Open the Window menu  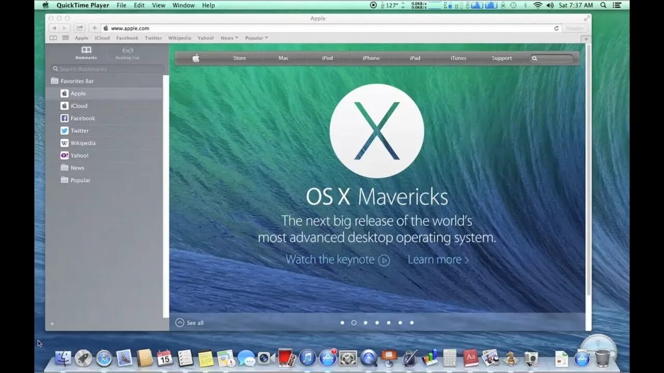coord(184,5)
